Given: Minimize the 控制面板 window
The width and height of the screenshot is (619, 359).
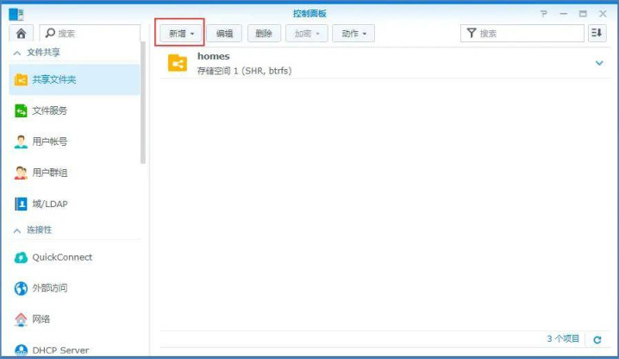Looking at the screenshot, I should pos(563,14).
